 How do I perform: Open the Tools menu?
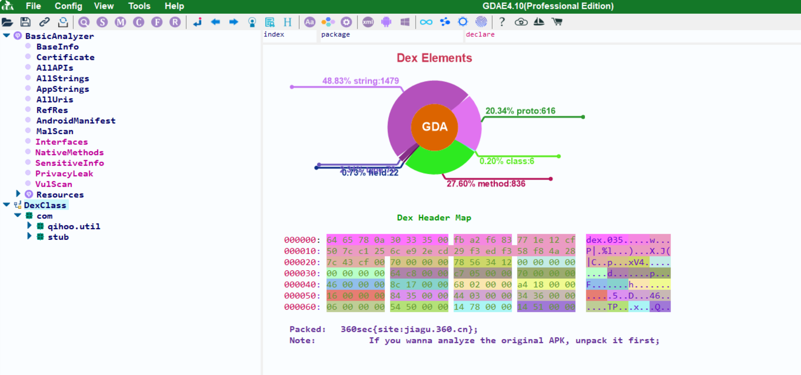(x=139, y=6)
